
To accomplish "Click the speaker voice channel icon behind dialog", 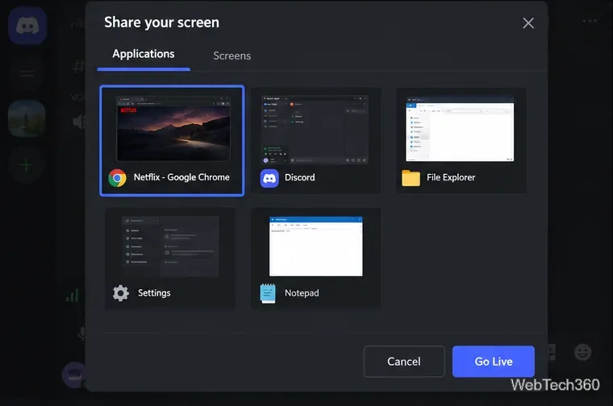I will tap(78, 122).
